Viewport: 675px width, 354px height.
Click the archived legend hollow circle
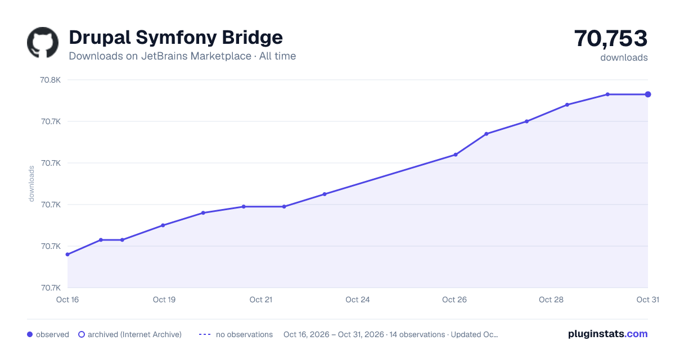pyautogui.click(x=81, y=334)
